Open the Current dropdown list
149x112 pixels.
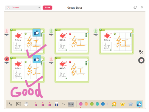(x=23, y=7)
